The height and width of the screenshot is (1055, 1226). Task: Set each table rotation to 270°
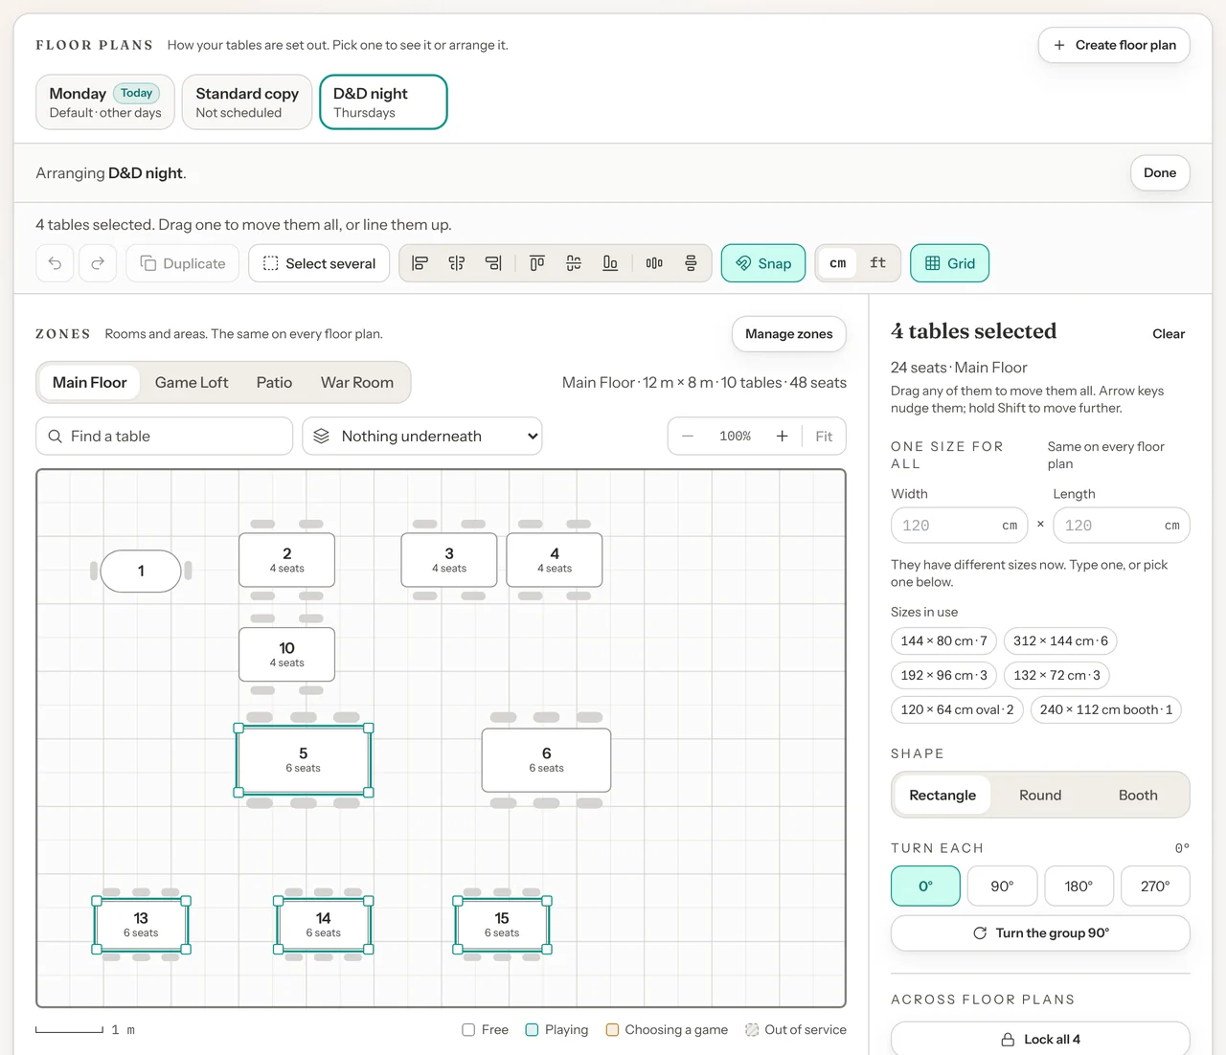tap(1155, 887)
